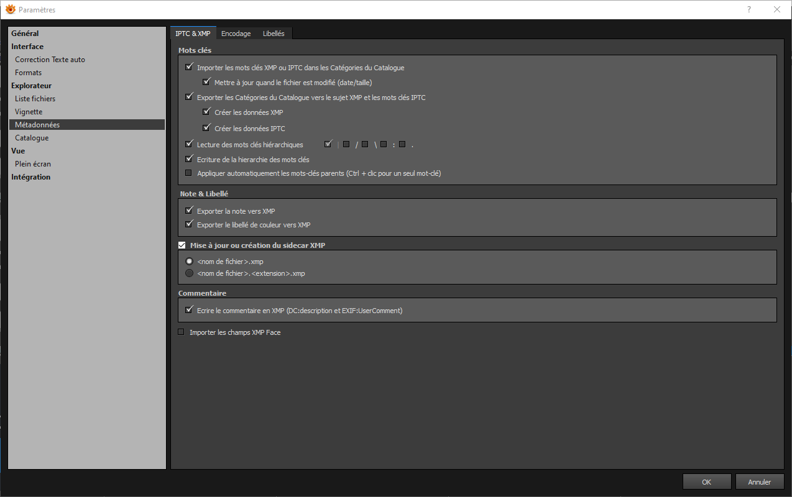Uncheck 'Créer les données XMP'
Screen dimensions: 792x497
coord(206,112)
